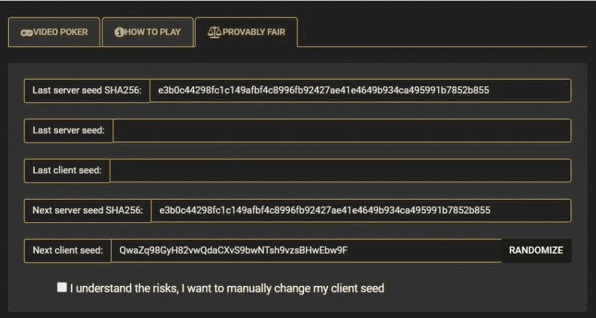Select the PROVABLY FAIR tab label

pos(255,32)
